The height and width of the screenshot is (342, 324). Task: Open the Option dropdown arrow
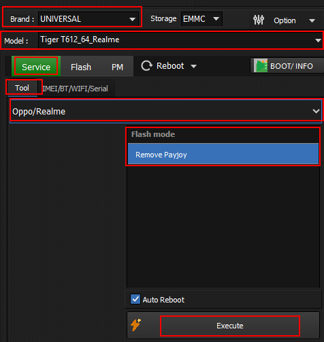click(312, 20)
